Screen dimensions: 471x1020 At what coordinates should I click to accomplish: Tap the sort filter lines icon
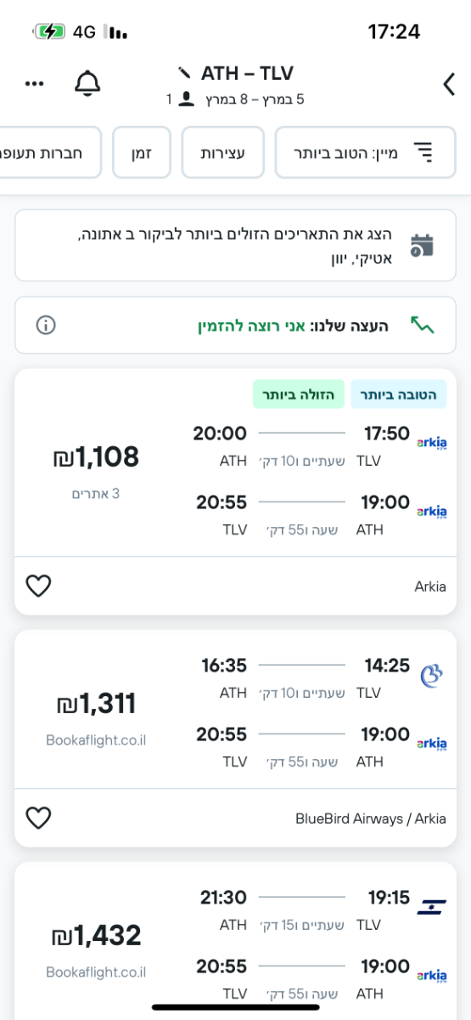[423, 152]
